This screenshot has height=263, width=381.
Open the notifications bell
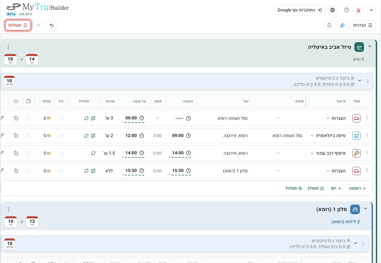[329, 25]
